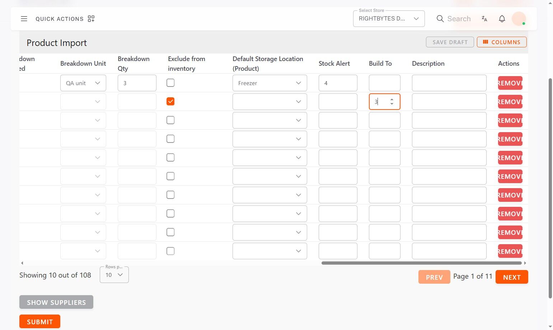Screen dimensions: 553x330
Task: Click the QA unit breakdown dropdown
Action: 83,83
